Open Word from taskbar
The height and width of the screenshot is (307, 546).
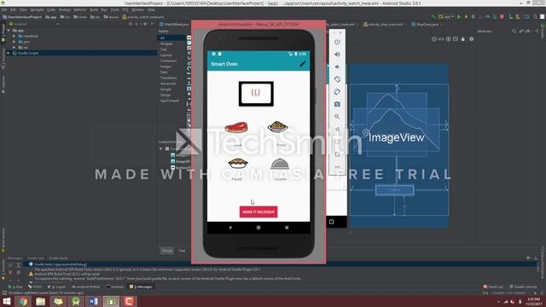(93, 301)
